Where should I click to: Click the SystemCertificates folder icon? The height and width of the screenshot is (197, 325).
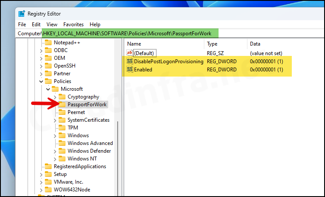62,120
